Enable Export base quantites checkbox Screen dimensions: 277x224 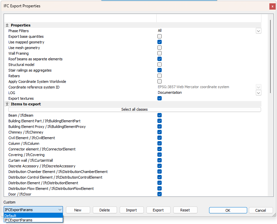pos(159,36)
